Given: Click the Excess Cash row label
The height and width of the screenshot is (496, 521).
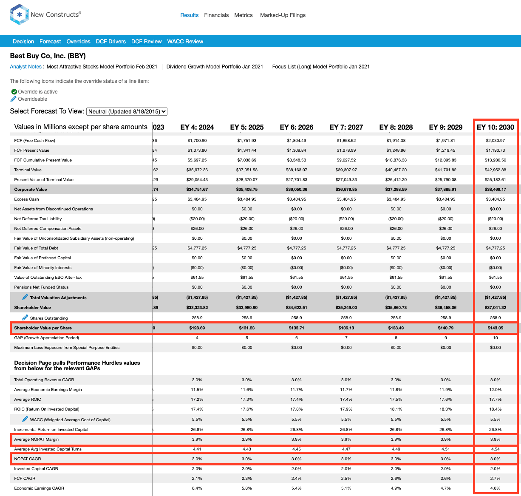Looking at the screenshot, I should click(x=26, y=199).
